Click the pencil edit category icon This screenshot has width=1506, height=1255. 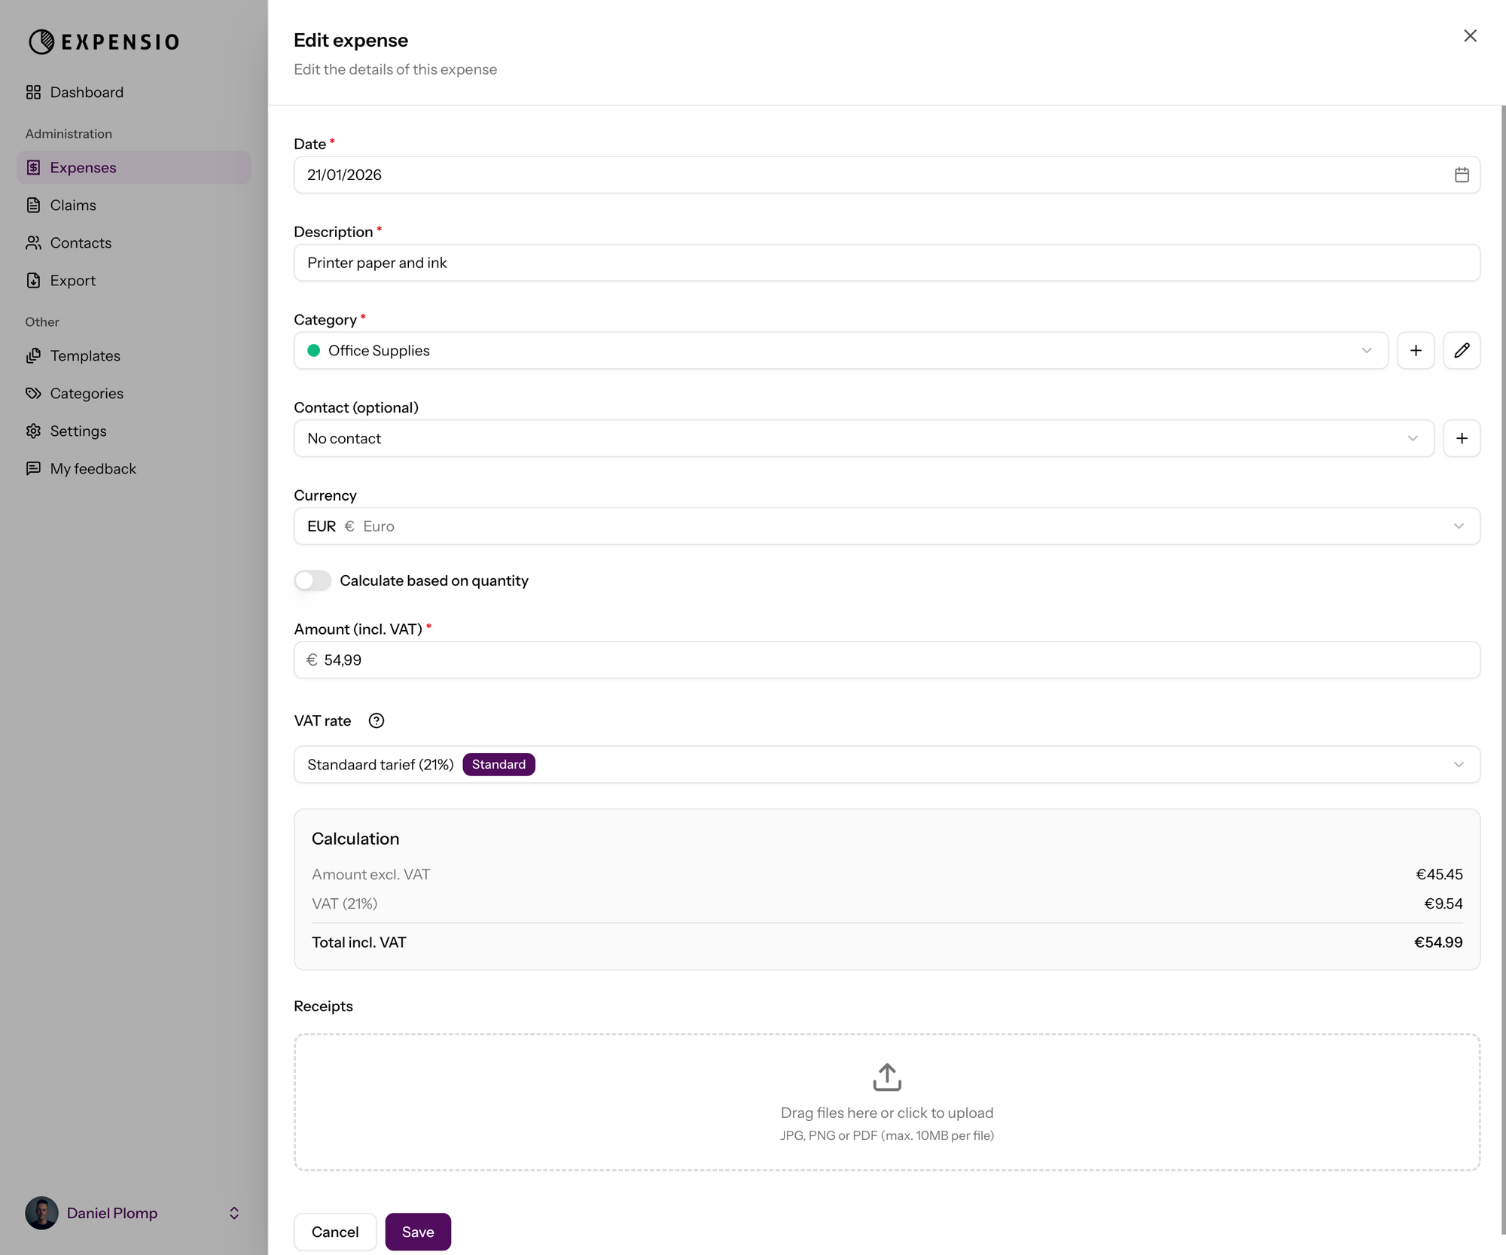coord(1462,351)
